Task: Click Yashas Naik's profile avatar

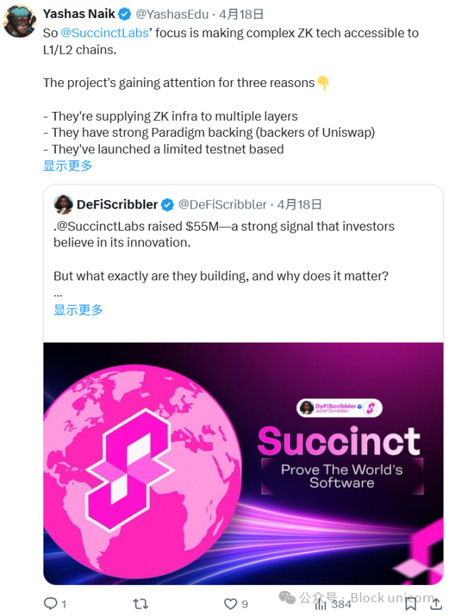Action: tap(20, 20)
